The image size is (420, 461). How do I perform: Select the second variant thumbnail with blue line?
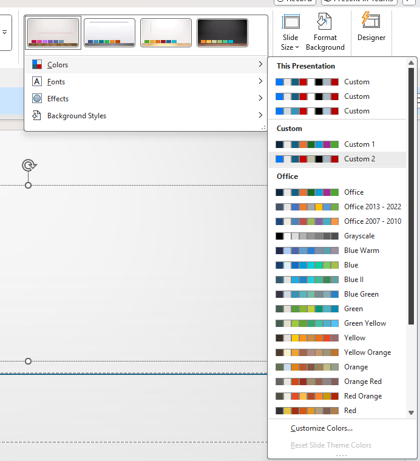109,33
